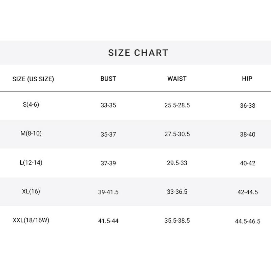Click waist value 25.5-28.5

click(x=177, y=105)
